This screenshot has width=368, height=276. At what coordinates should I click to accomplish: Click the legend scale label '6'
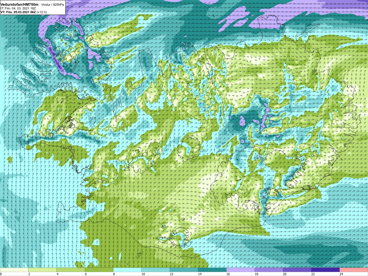pos(86,274)
